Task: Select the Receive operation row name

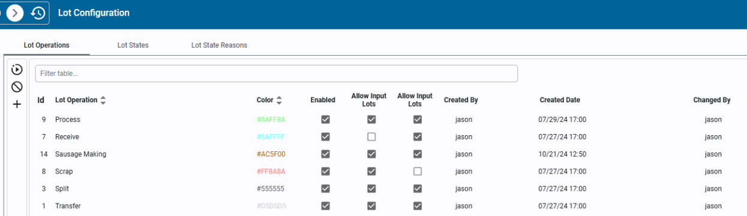Action: point(67,137)
